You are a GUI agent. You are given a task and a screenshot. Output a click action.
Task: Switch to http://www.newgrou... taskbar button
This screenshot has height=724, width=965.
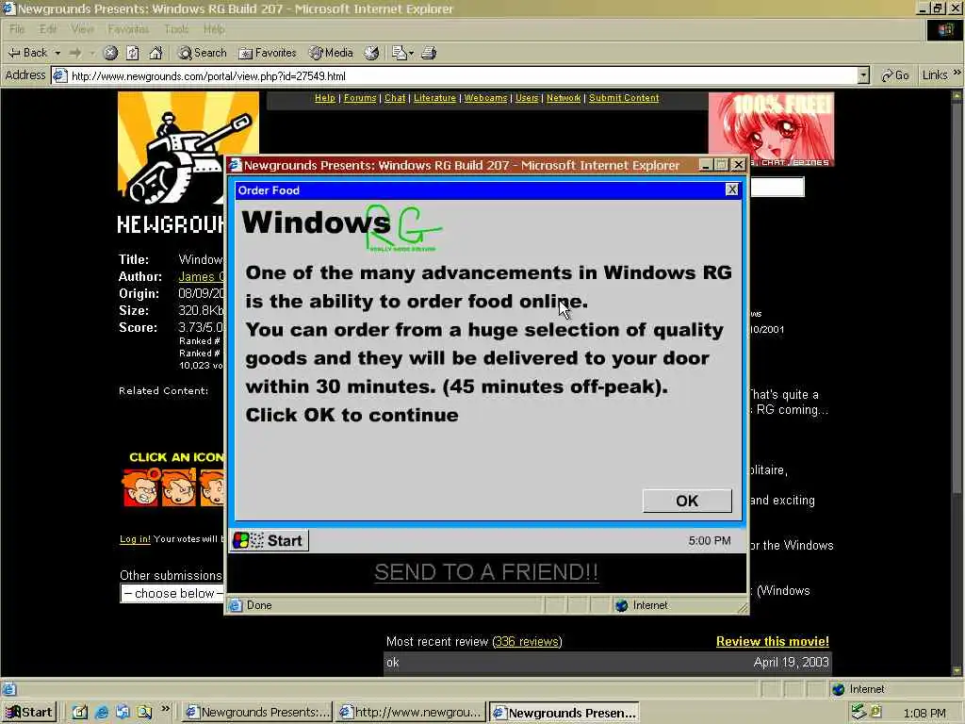pyautogui.click(x=411, y=713)
